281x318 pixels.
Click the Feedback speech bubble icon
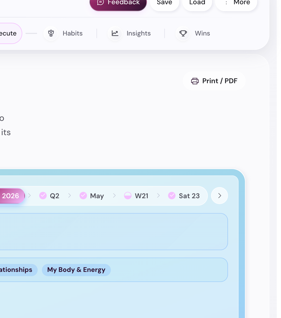[100, 2]
